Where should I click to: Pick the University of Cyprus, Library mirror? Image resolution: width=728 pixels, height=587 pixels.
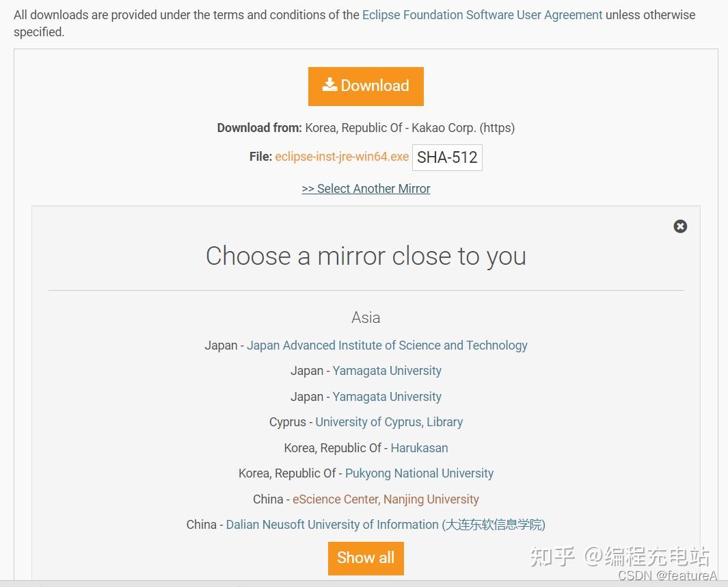point(389,422)
